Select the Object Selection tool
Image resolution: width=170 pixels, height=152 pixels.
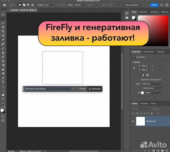pyautogui.click(x=3, y=27)
